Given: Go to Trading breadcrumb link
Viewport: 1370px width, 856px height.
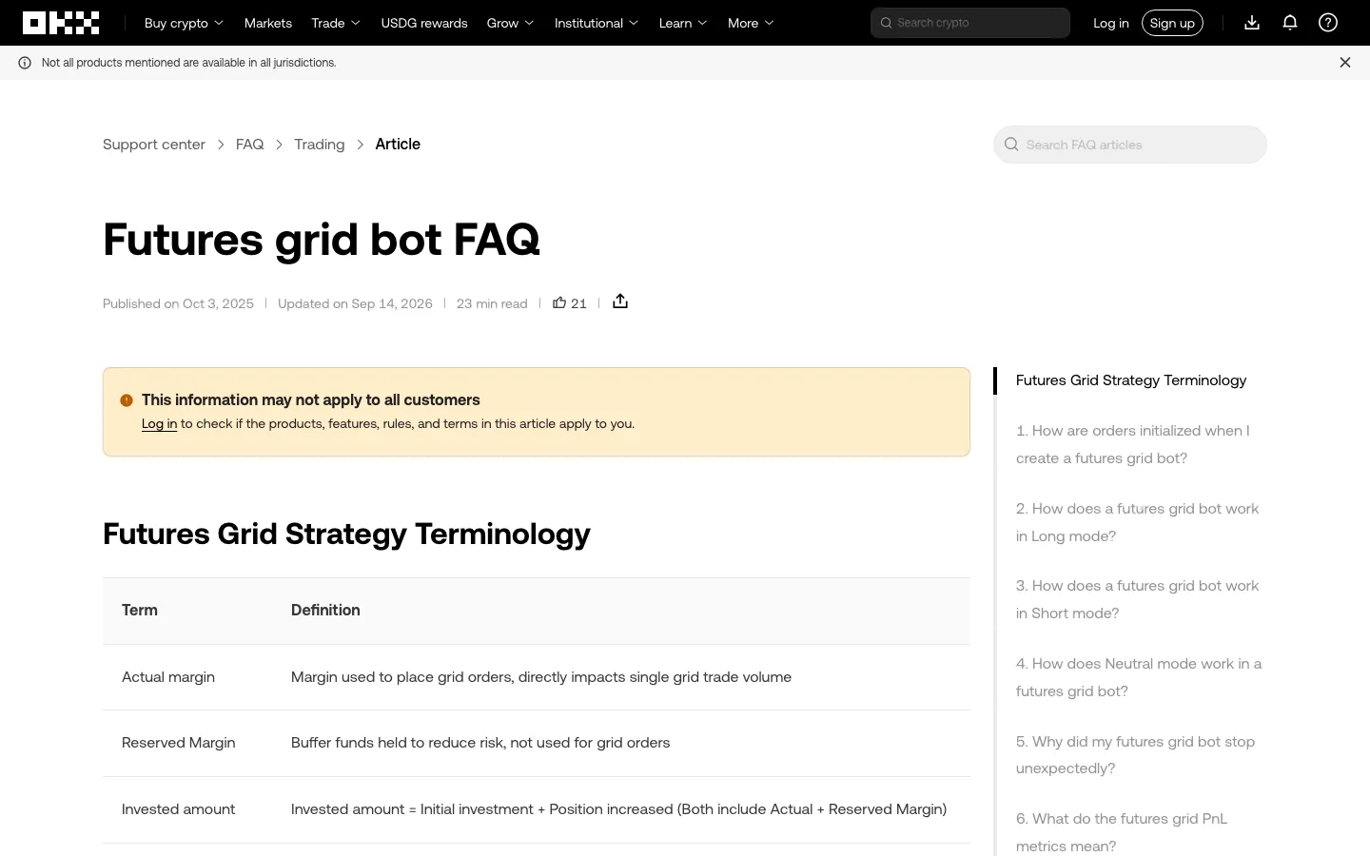Looking at the screenshot, I should (320, 145).
